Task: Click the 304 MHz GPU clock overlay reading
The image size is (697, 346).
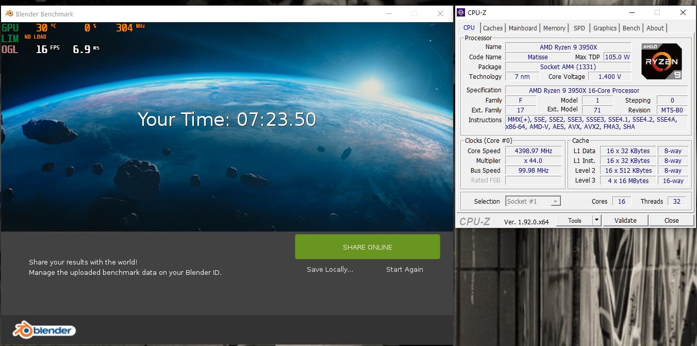Action: (130, 27)
